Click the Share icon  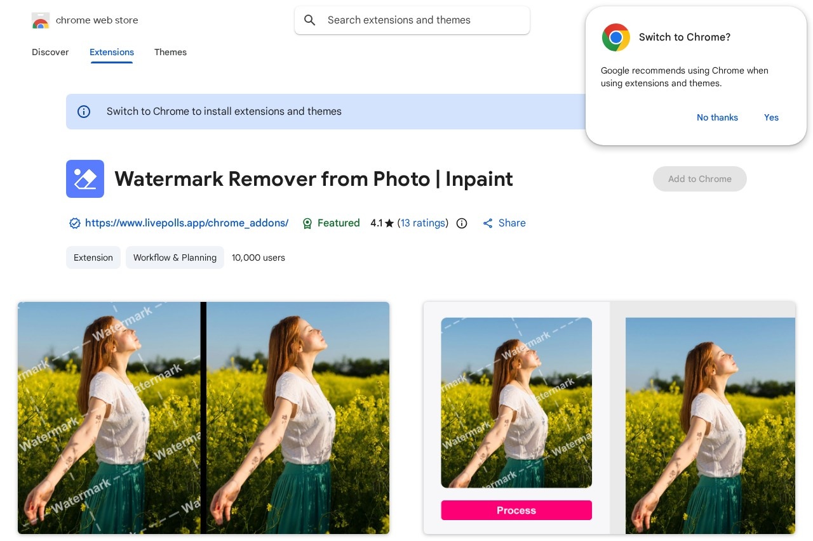[488, 223]
